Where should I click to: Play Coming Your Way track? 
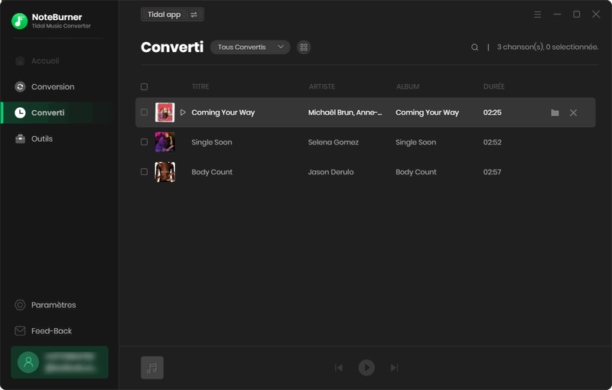pyautogui.click(x=183, y=112)
